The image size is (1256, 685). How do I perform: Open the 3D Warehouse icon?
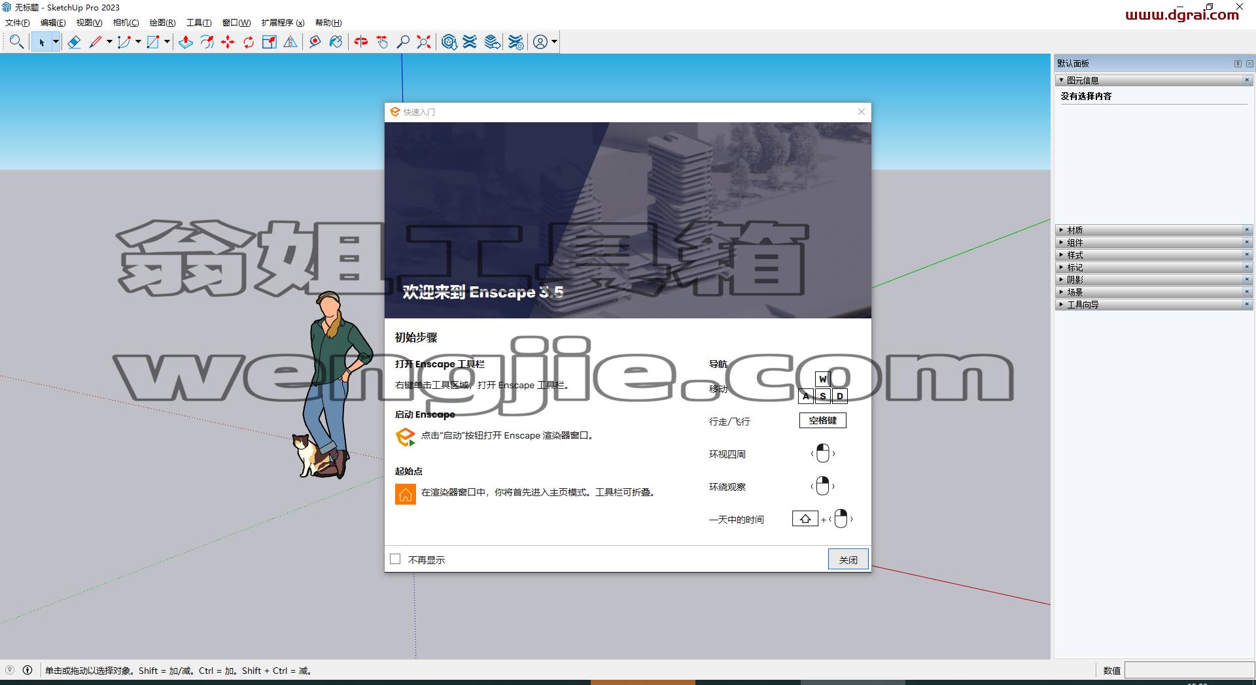(449, 42)
